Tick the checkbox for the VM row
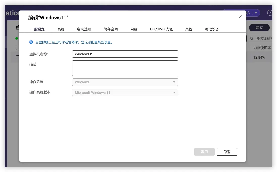Image resolution: width=277 pixels, height=172 pixels. tap(17, 57)
